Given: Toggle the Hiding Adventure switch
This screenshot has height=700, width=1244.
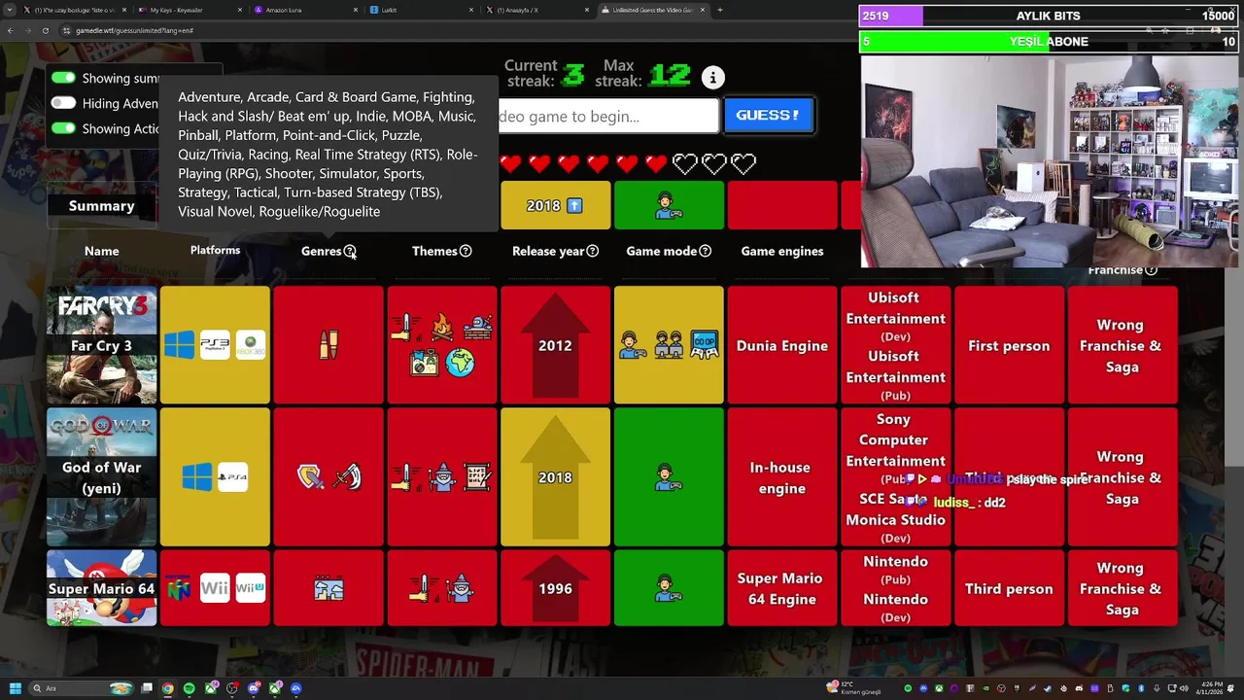Looking at the screenshot, I should point(64,103).
